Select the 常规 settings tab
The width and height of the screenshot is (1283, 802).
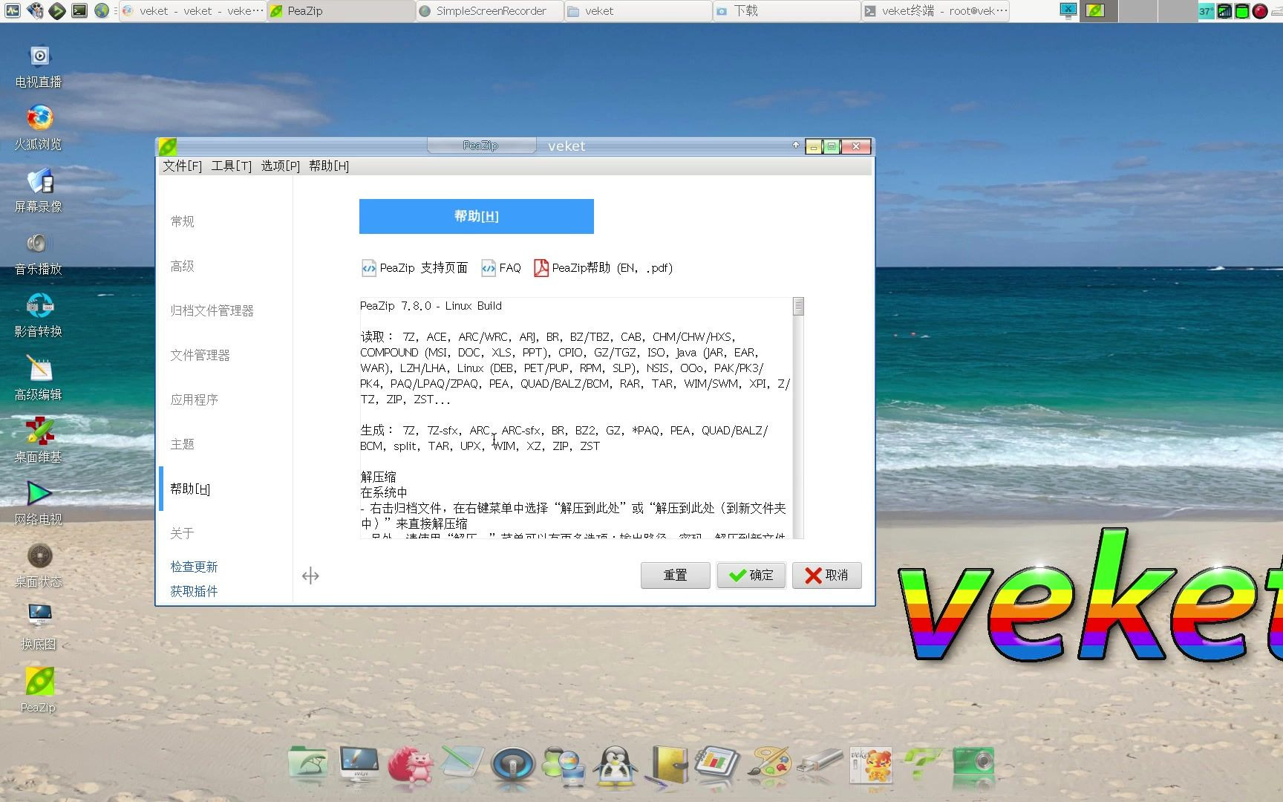pyautogui.click(x=183, y=221)
